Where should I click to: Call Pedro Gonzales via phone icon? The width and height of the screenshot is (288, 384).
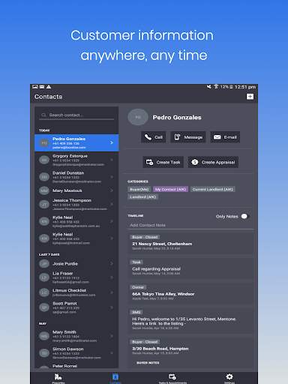click(153, 137)
